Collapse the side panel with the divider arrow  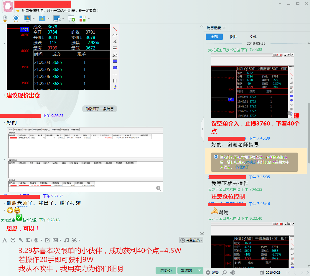pos(202,129)
